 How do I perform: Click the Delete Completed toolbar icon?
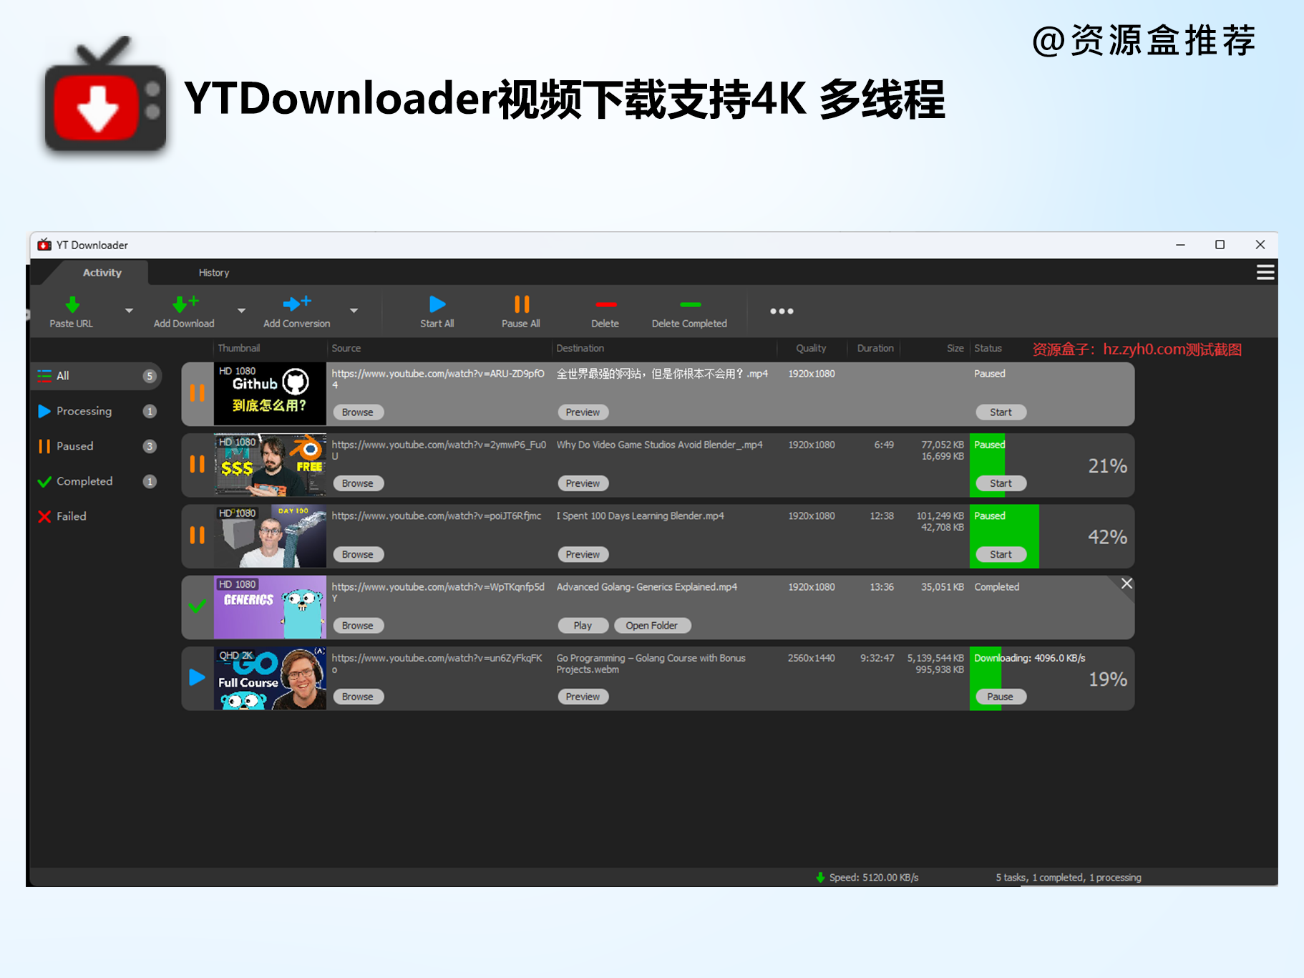690,305
